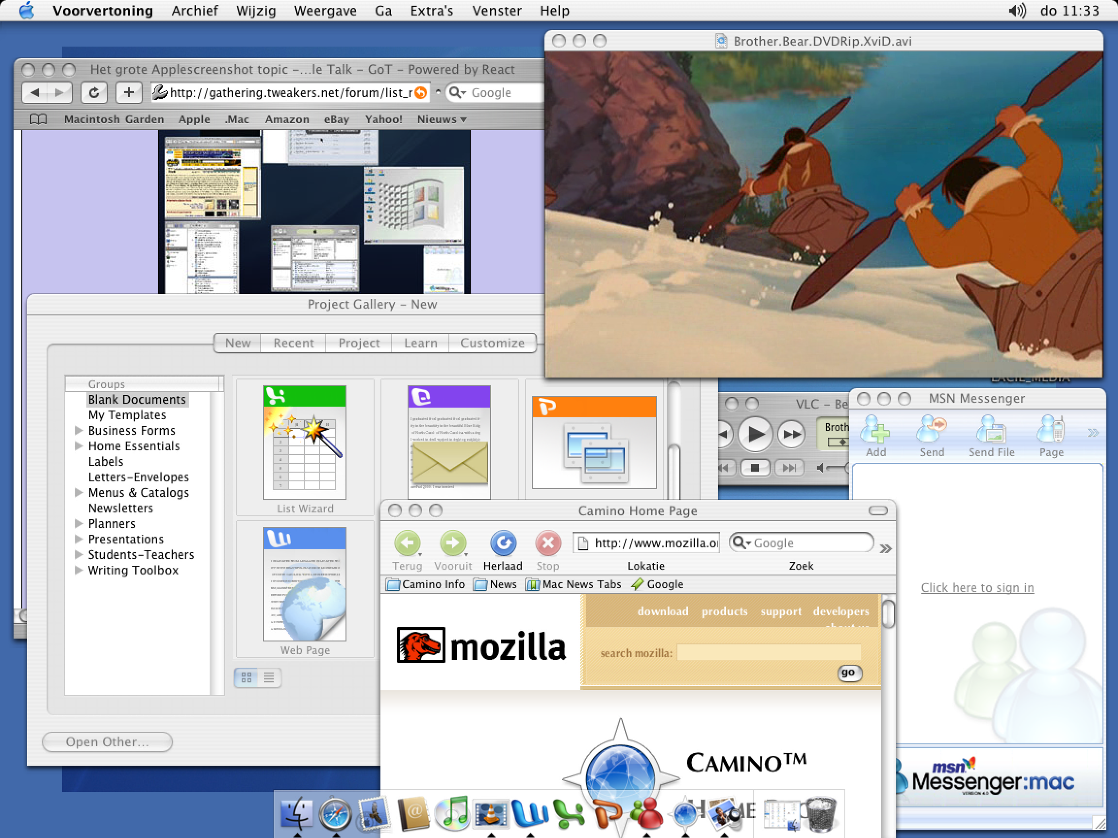Launch Microsoft Excel from the Dock
1118x838 pixels.
(x=569, y=813)
